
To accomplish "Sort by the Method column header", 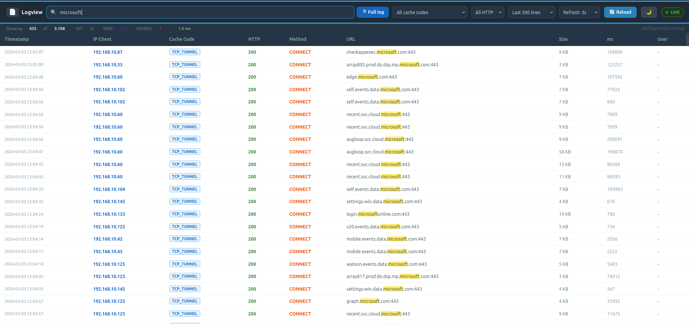I will 298,39.
